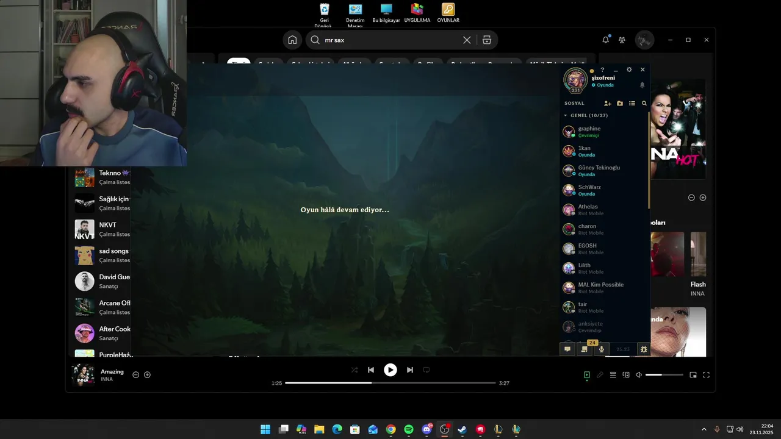Open chat with friend graphine
781x439 pixels.
604,132
